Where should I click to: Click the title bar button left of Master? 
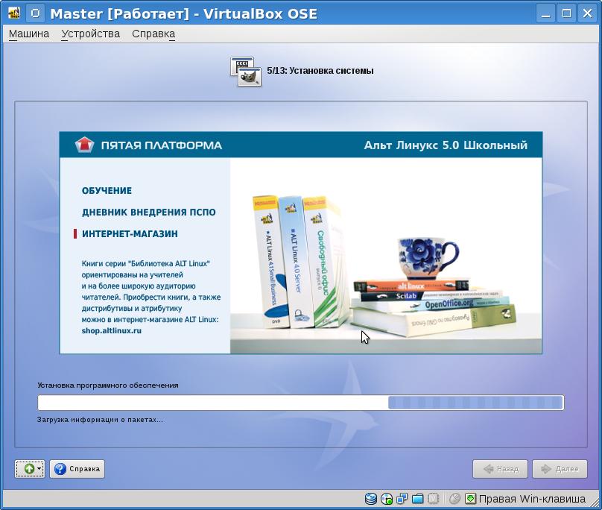pos(35,13)
